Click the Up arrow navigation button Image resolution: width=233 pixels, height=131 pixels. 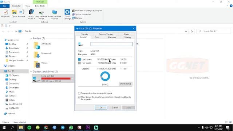click(x=16, y=31)
